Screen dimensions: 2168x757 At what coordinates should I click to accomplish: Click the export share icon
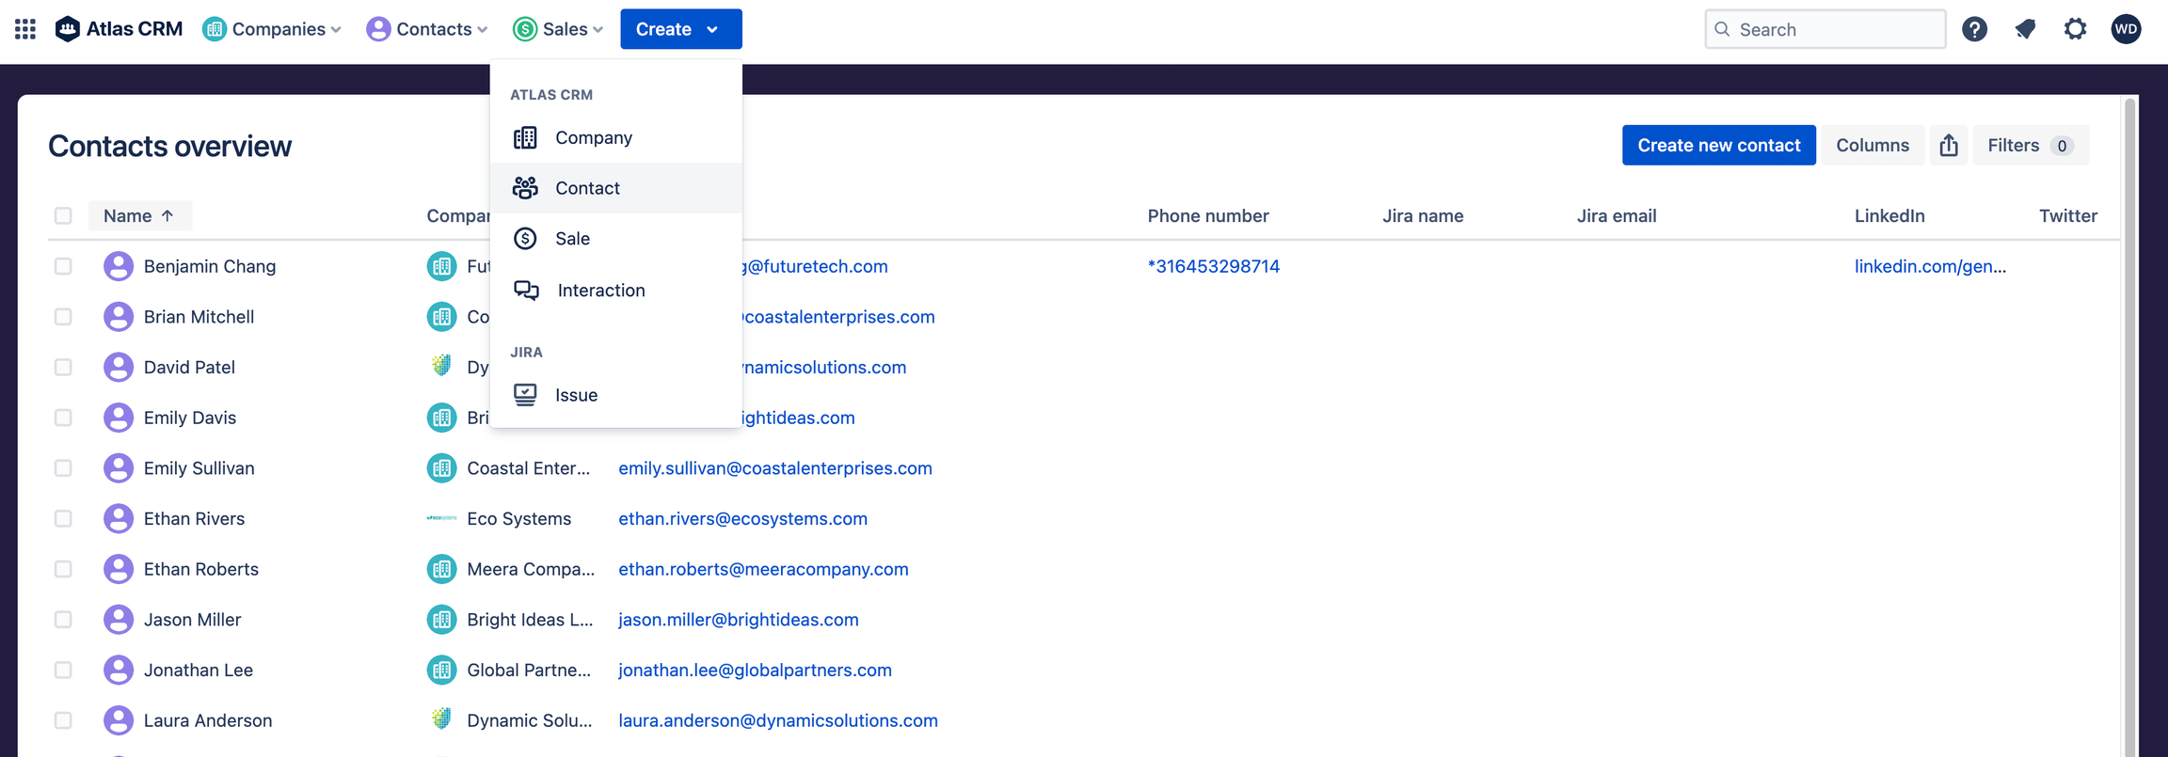point(1949,146)
